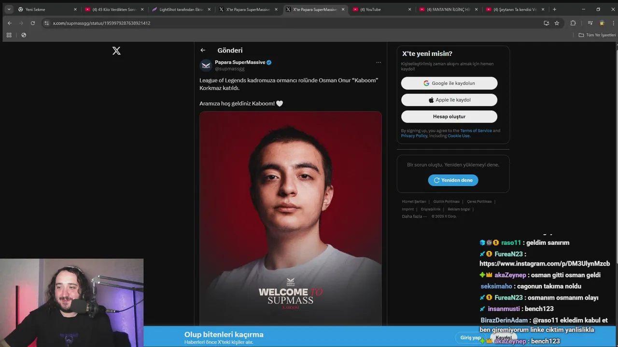The width and height of the screenshot is (618, 347).
Task: Open Terms of Service link
Action: 476,131
